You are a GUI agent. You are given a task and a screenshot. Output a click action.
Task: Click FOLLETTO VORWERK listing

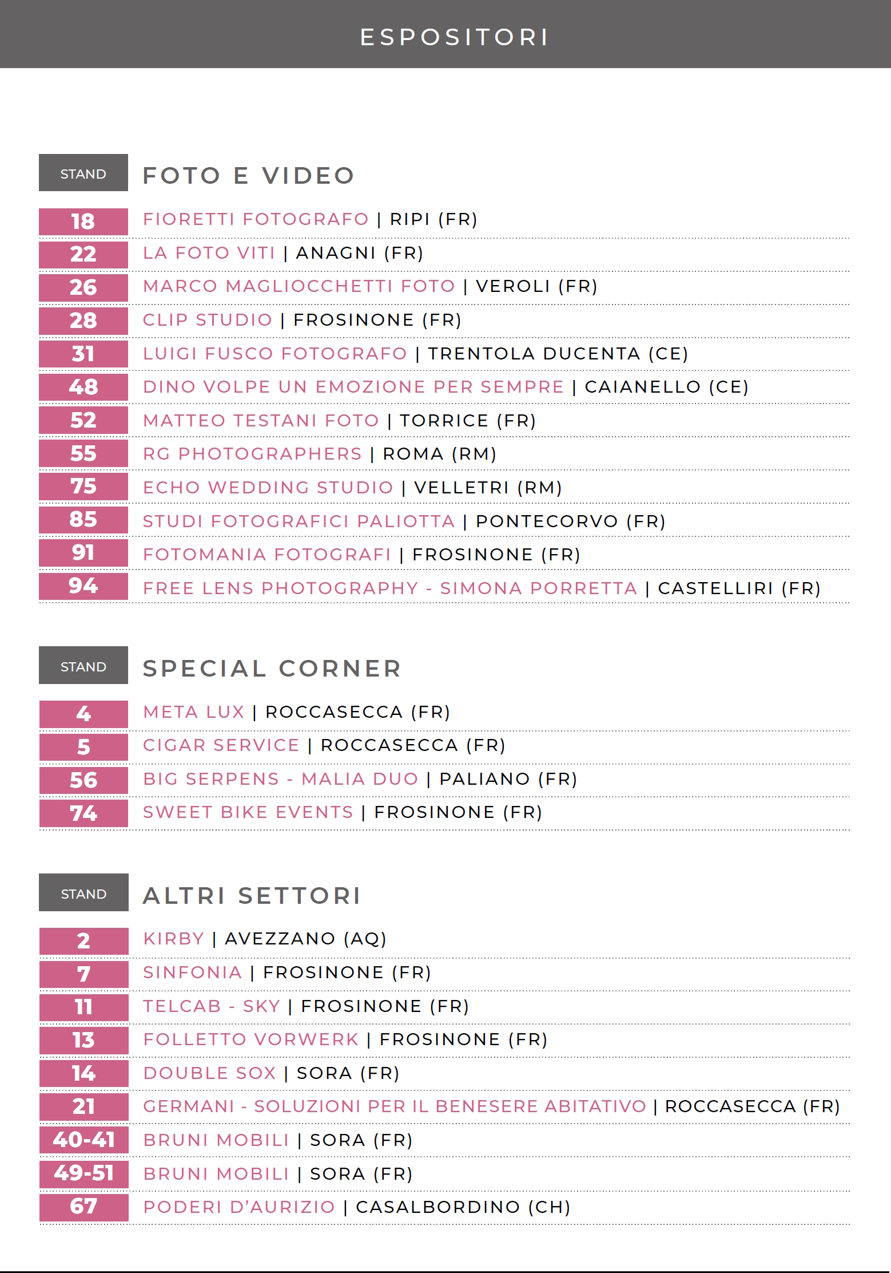(251, 1039)
